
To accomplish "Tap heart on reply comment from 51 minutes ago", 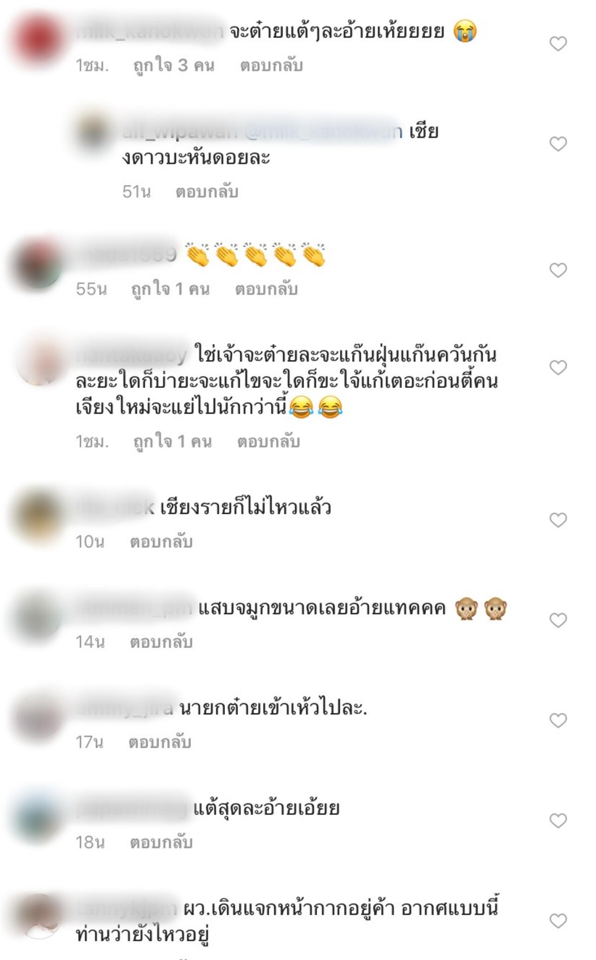I will pos(558,144).
